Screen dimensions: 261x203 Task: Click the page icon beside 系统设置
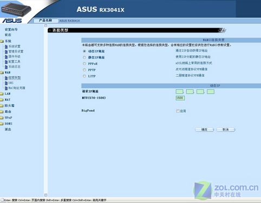6,47
